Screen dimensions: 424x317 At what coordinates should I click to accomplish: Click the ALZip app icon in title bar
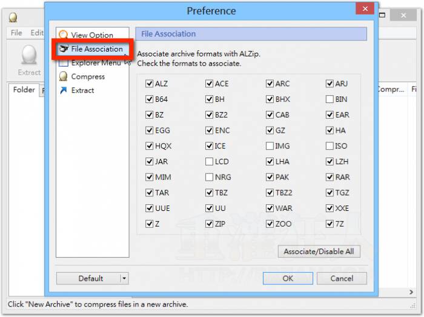tap(13, 18)
